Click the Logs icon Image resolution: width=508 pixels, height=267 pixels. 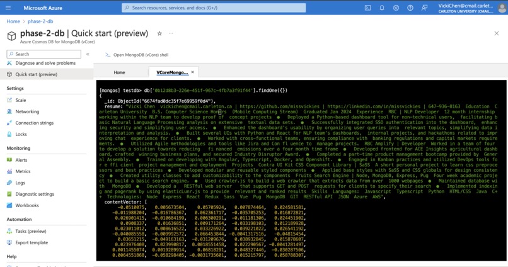click(x=9, y=183)
